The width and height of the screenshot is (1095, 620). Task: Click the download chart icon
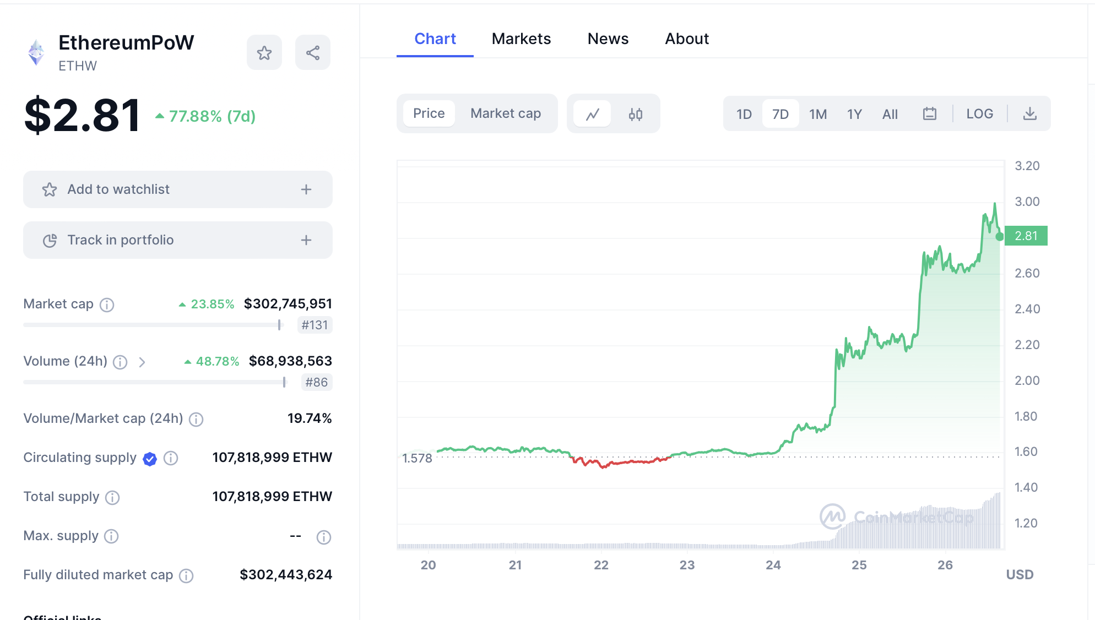[1029, 114]
